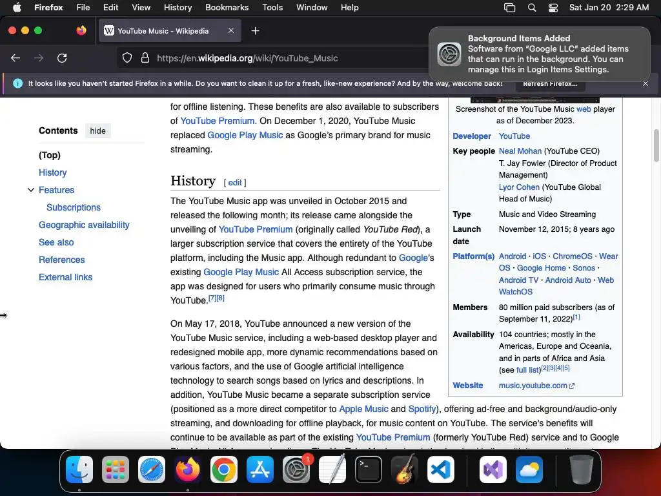The image size is (661, 496).
Task: Open the Help menu
Action: (x=349, y=7)
